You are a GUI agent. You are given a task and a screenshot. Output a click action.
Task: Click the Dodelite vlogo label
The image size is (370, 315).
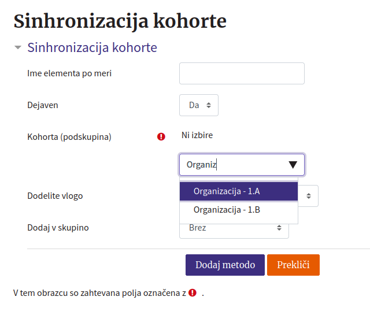[x=55, y=196]
